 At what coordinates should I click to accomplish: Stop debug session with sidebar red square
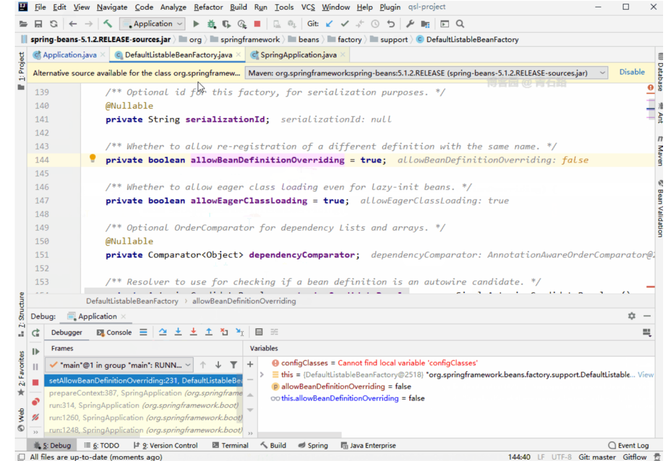click(x=36, y=383)
